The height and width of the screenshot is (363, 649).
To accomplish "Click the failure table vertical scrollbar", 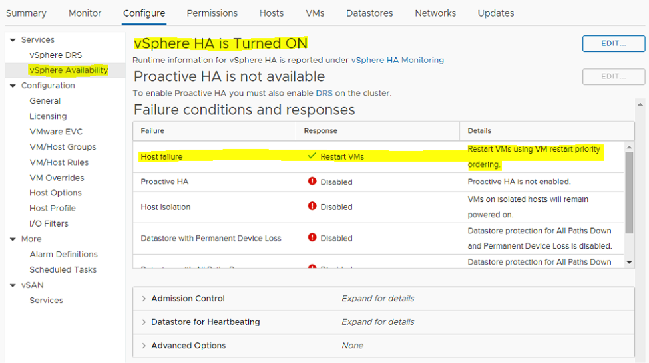I will coord(630,193).
